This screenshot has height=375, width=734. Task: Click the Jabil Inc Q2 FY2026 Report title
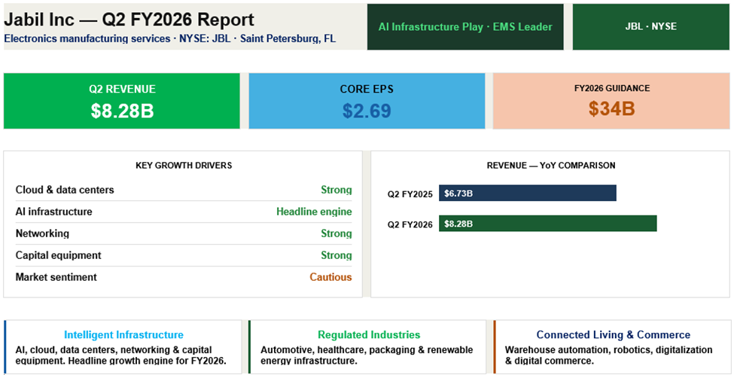tap(129, 20)
